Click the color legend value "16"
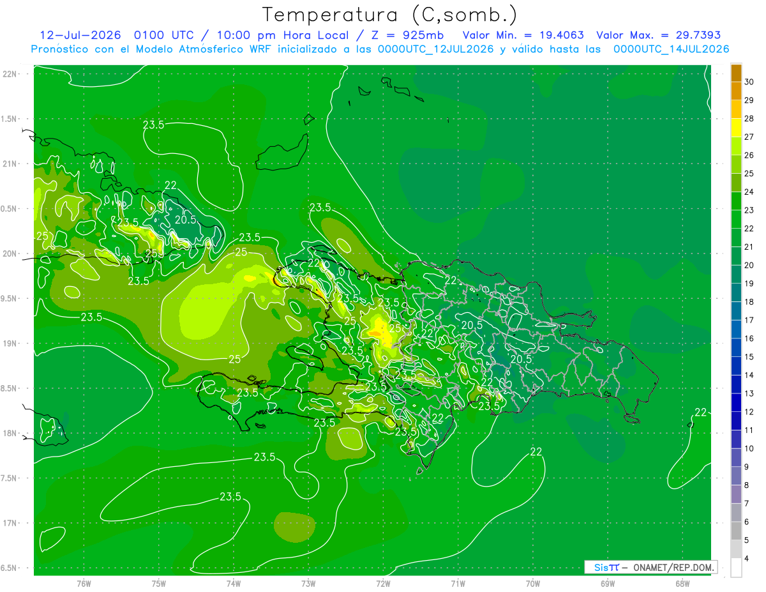Viewport: 766px width, 592px height. tap(749, 338)
